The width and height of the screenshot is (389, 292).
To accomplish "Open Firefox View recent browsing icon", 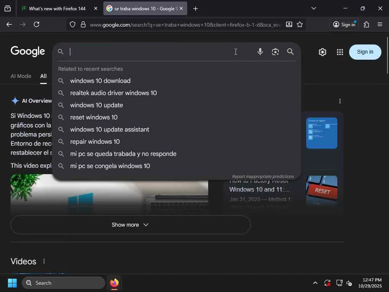I will tap(8, 8).
